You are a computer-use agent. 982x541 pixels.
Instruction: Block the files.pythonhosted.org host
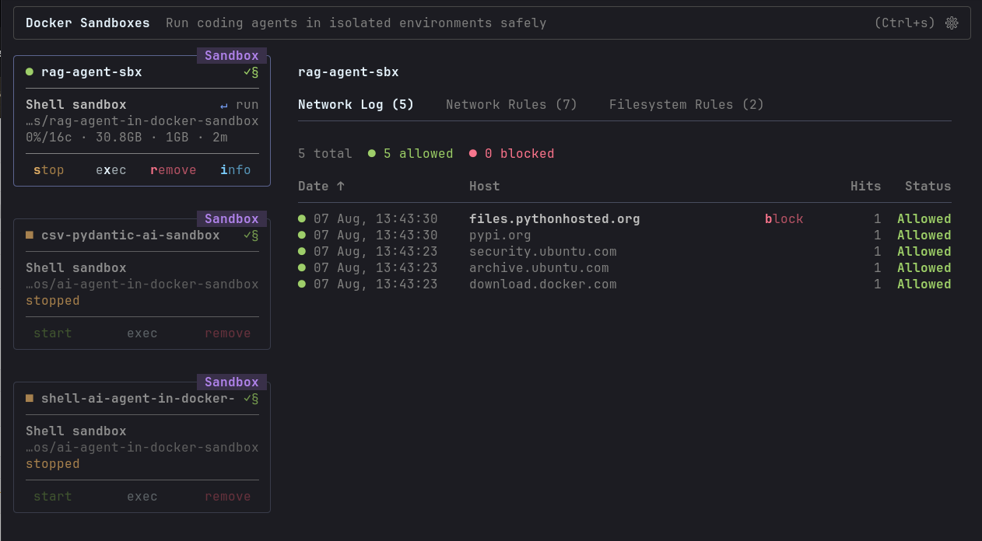[x=784, y=219]
